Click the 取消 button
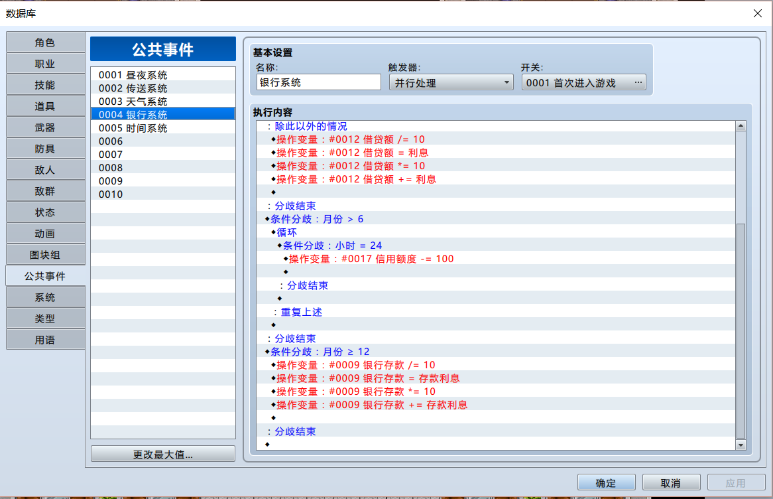 point(671,482)
